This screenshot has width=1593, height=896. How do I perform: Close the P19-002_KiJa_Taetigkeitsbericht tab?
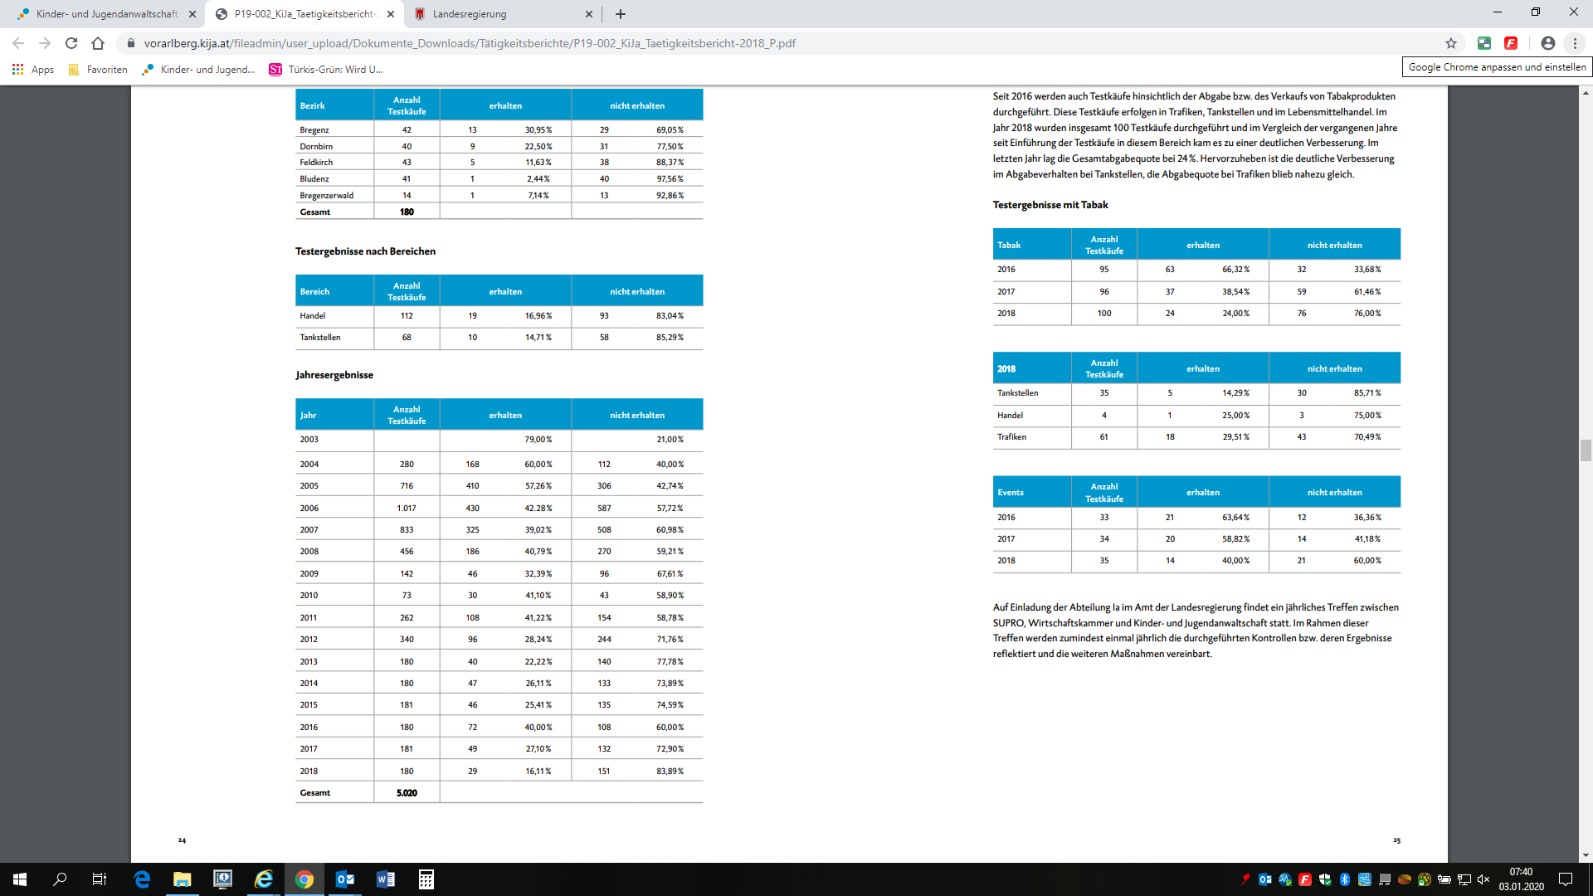(x=391, y=14)
